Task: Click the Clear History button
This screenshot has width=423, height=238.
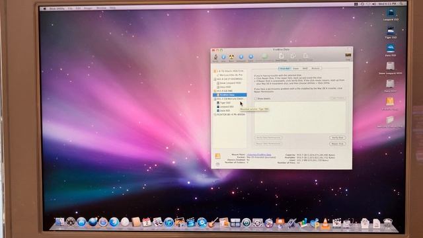Action: click(338, 98)
